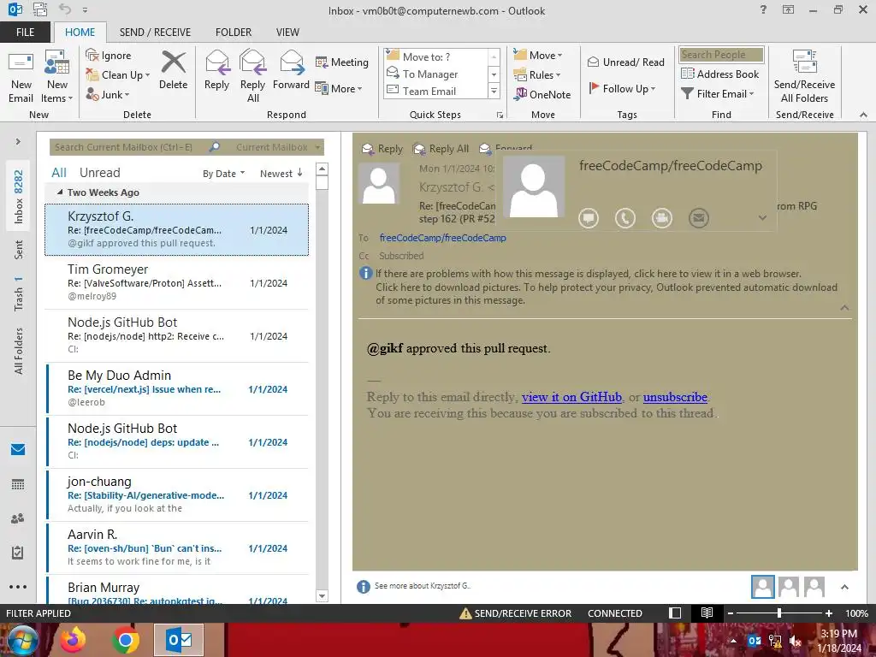Open the jon-chuang email
Image resolution: width=876 pixels, height=657 pixels.
pyautogui.click(x=176, y=494)
